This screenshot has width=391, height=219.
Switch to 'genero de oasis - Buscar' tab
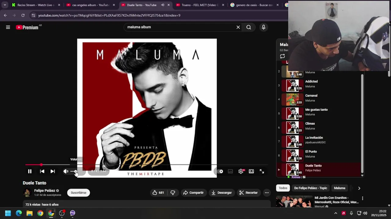255,5
